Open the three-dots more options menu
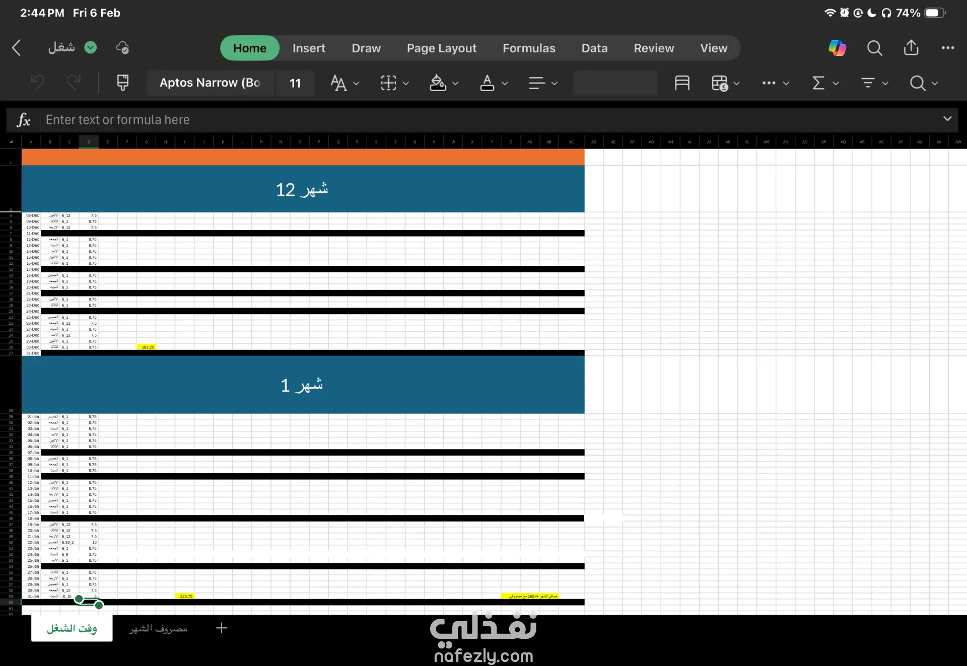Image resolution: width=967 pixels, height=666 pixels. pyautogui.click(x=947, y=48)
